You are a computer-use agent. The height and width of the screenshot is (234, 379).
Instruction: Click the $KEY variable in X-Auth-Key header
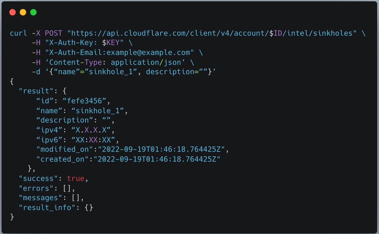(x=111, y=43)
